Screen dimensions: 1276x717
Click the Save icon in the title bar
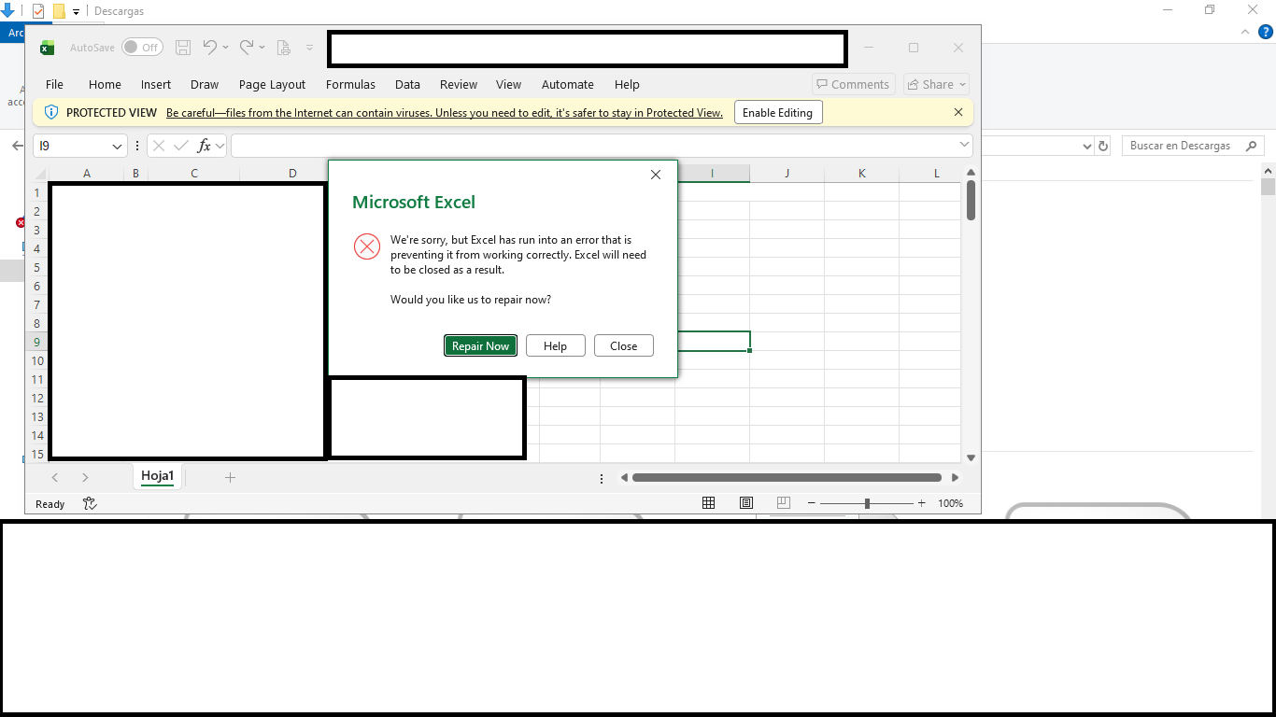(x=183, y=48)
